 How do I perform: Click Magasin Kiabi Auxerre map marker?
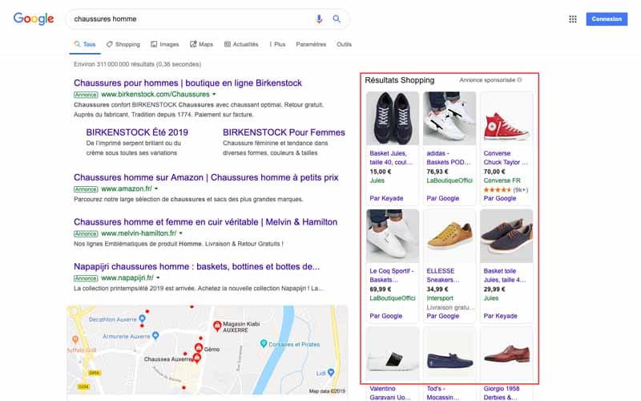coord(217,326)
